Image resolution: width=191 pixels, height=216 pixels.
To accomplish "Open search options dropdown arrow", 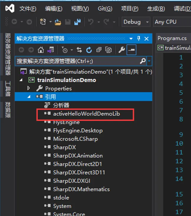I will click(x=149, y=61).
